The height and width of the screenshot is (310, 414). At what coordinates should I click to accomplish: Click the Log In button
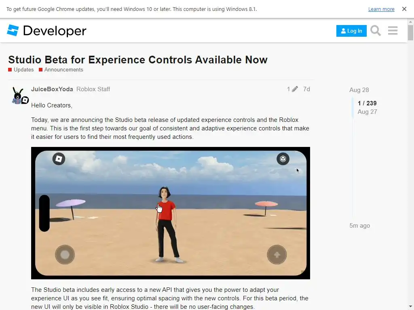click(x=351, y=31)
